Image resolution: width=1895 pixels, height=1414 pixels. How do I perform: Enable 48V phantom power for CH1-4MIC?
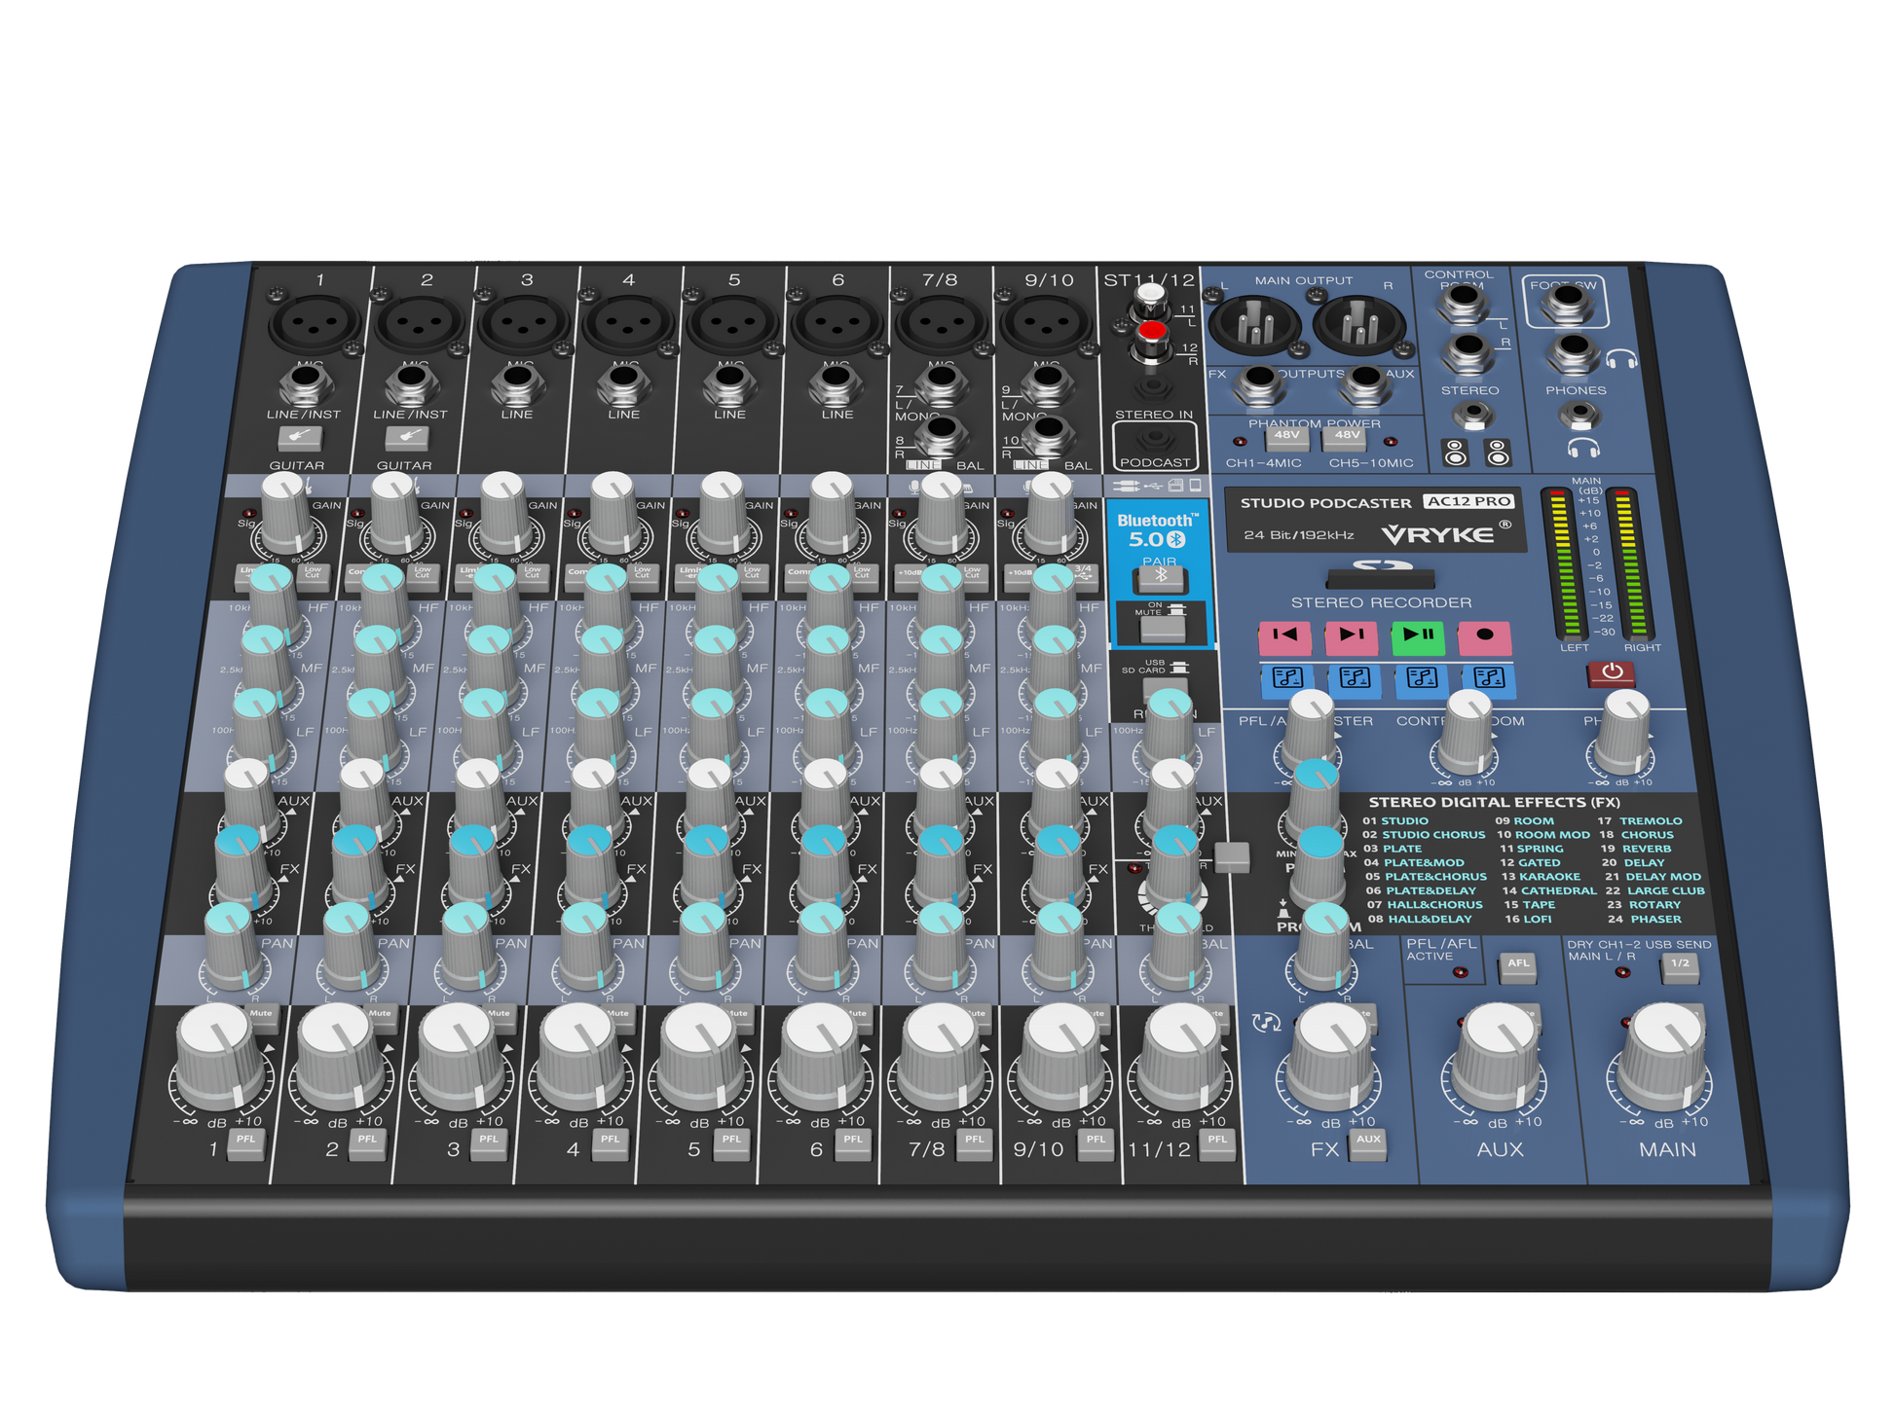[1287, 438]
